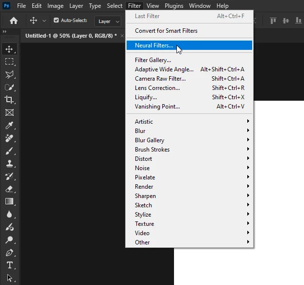Close the Untitled-1 document tab
The width and height of the screenshot is (304, 285).
(x=122, y=36)
